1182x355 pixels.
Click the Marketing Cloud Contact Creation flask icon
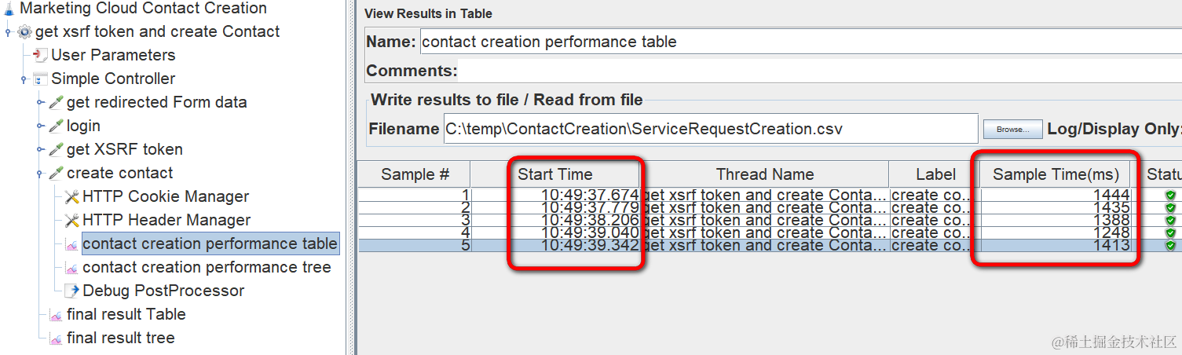coord(9,9)
